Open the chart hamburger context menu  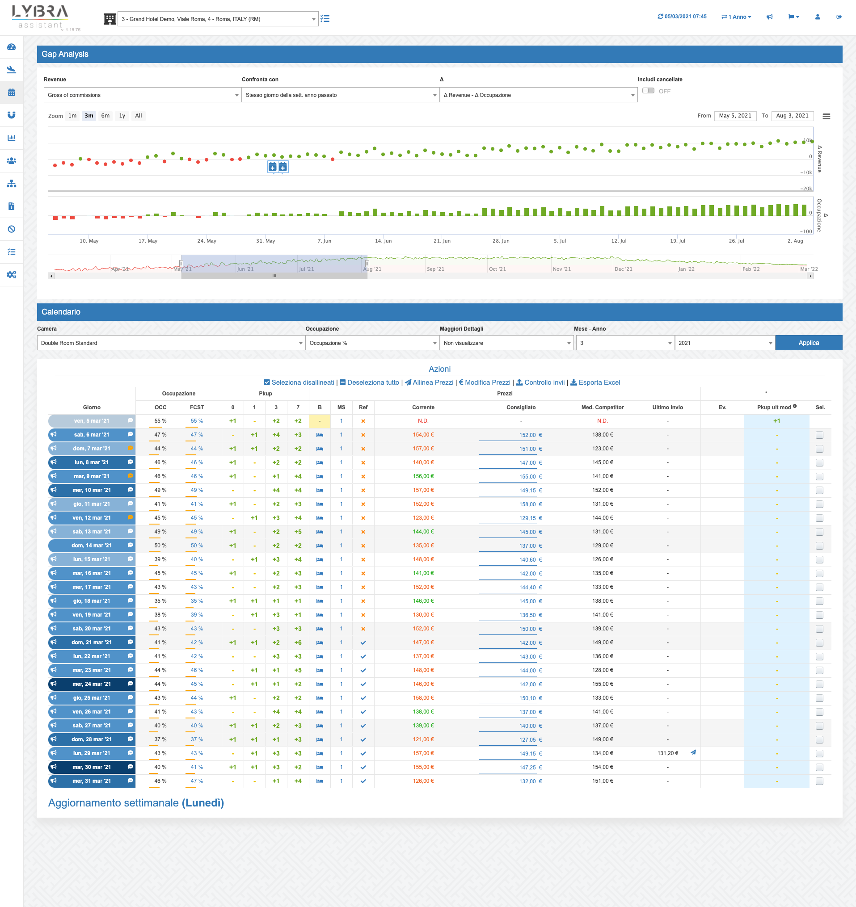coord(826,116)
